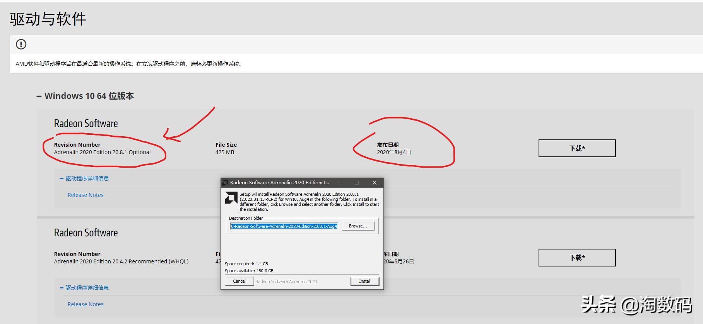Click the 'Space required: 1.1 GB' line
Viewport: 703px width, 324px height.
(x=246, y=264)
